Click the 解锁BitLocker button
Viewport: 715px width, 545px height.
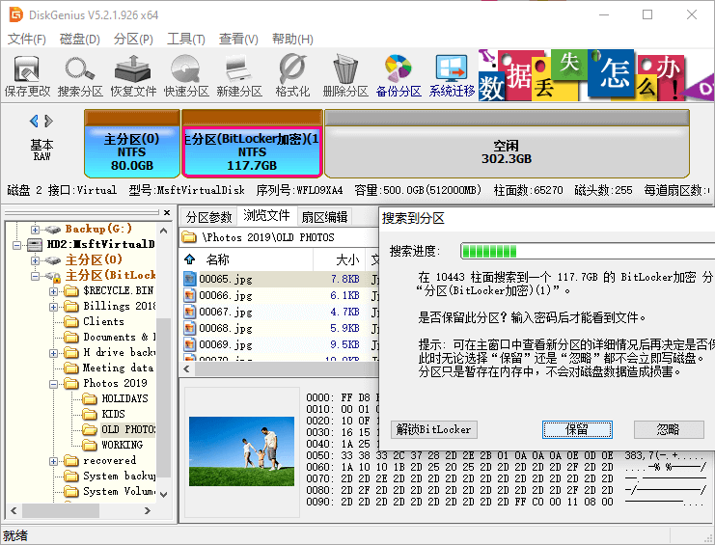(x=433, y=429)
